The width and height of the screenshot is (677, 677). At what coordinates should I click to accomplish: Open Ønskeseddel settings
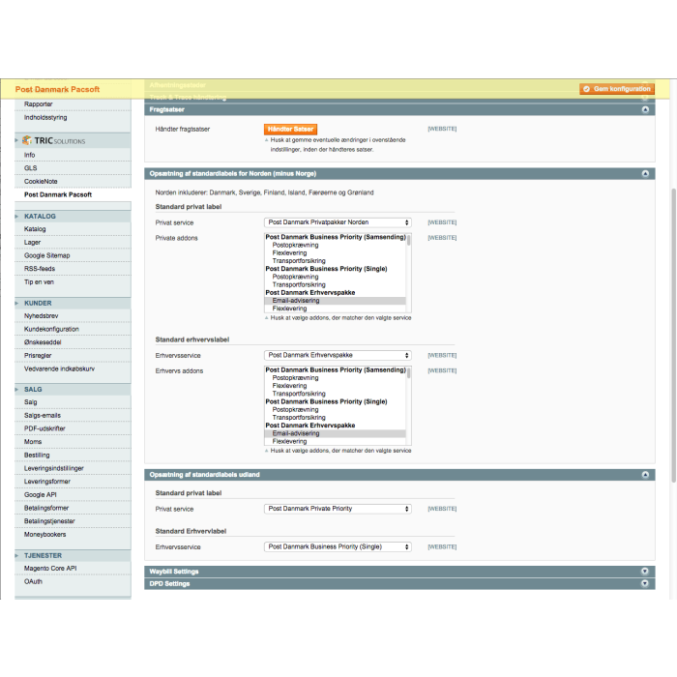tap(43, 342)
